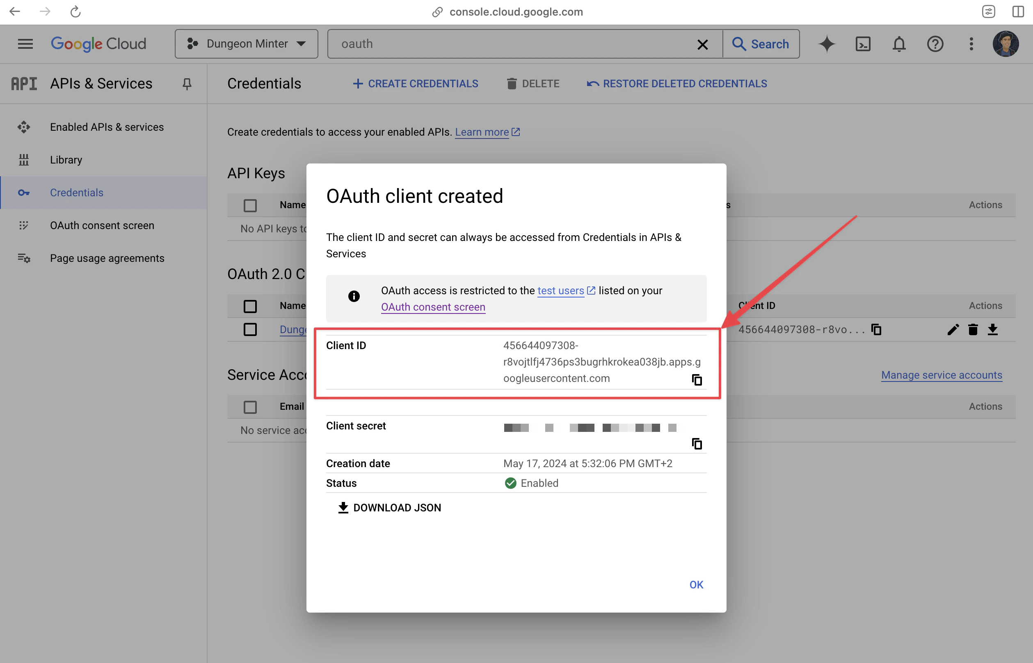Copy the Client secret value
Image resolution: width=1033 pixels, height=663 pixels.
point(697,443)
